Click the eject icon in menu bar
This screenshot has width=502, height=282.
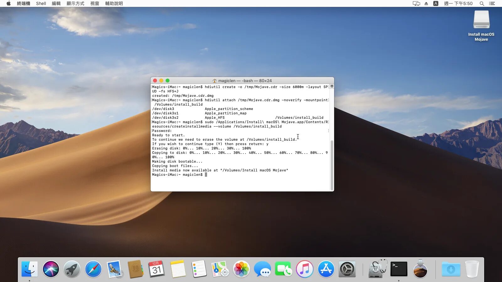click(x=426, y=3)
